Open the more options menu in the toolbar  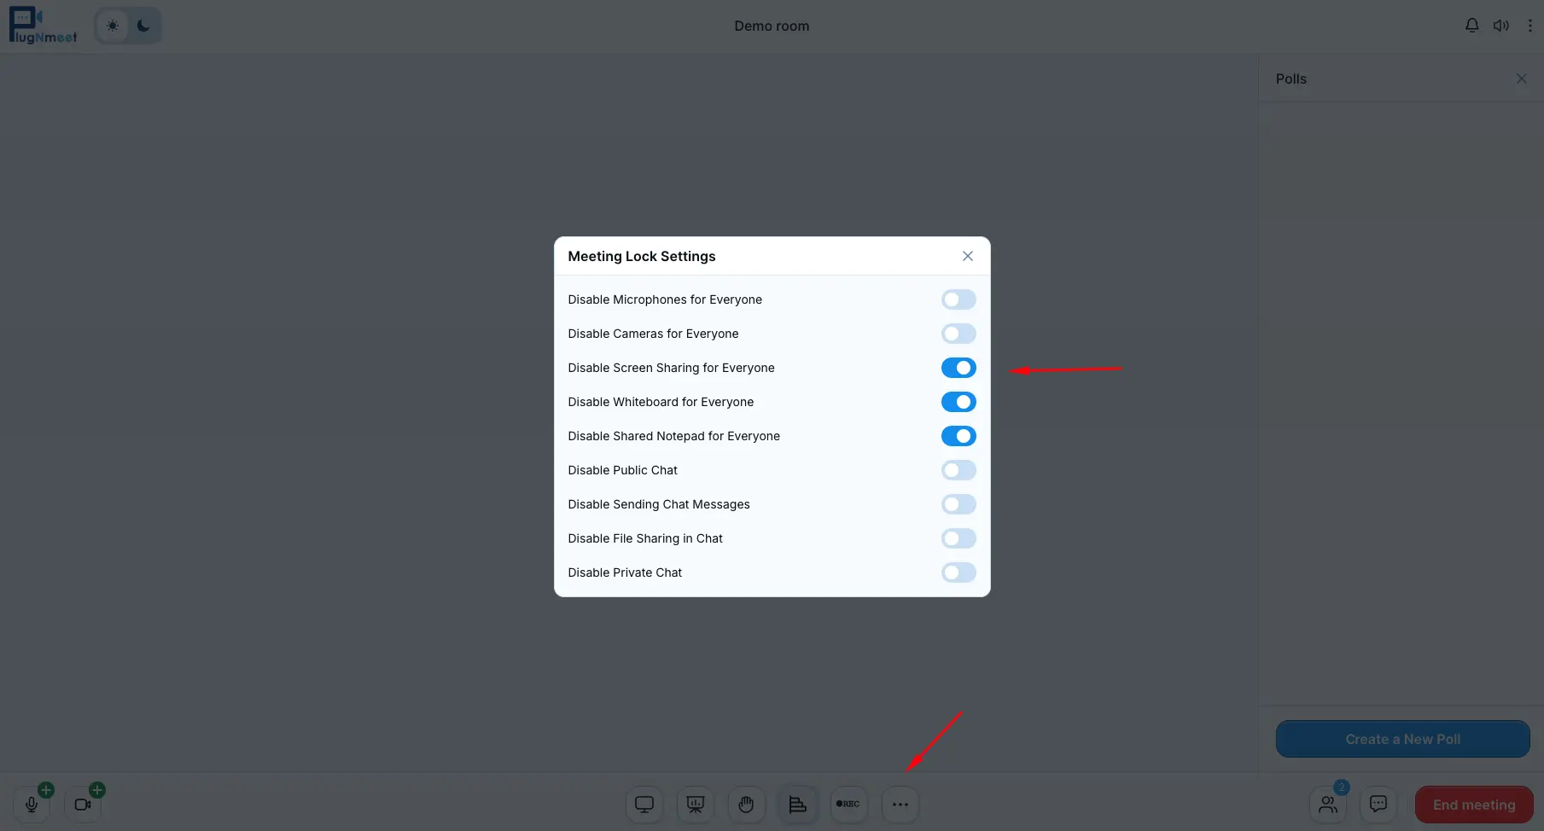(900, 804)
